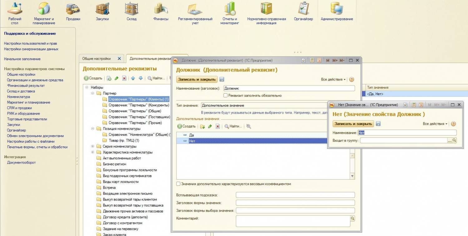The height and width of the screenshot is (236, 468).
Task: Open help icon in Должник window
Action: point(352,80)
